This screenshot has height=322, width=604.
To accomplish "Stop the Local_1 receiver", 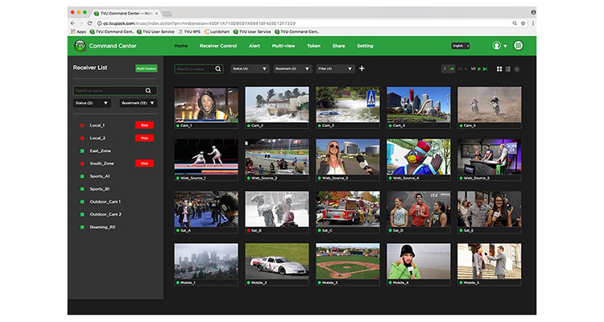I will point(144,126).
